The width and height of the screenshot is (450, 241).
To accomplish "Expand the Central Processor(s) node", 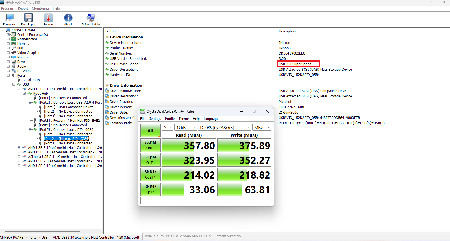I will (8, 34).
